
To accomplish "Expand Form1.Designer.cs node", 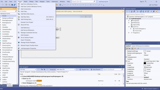I will click(x=131, y=29).
